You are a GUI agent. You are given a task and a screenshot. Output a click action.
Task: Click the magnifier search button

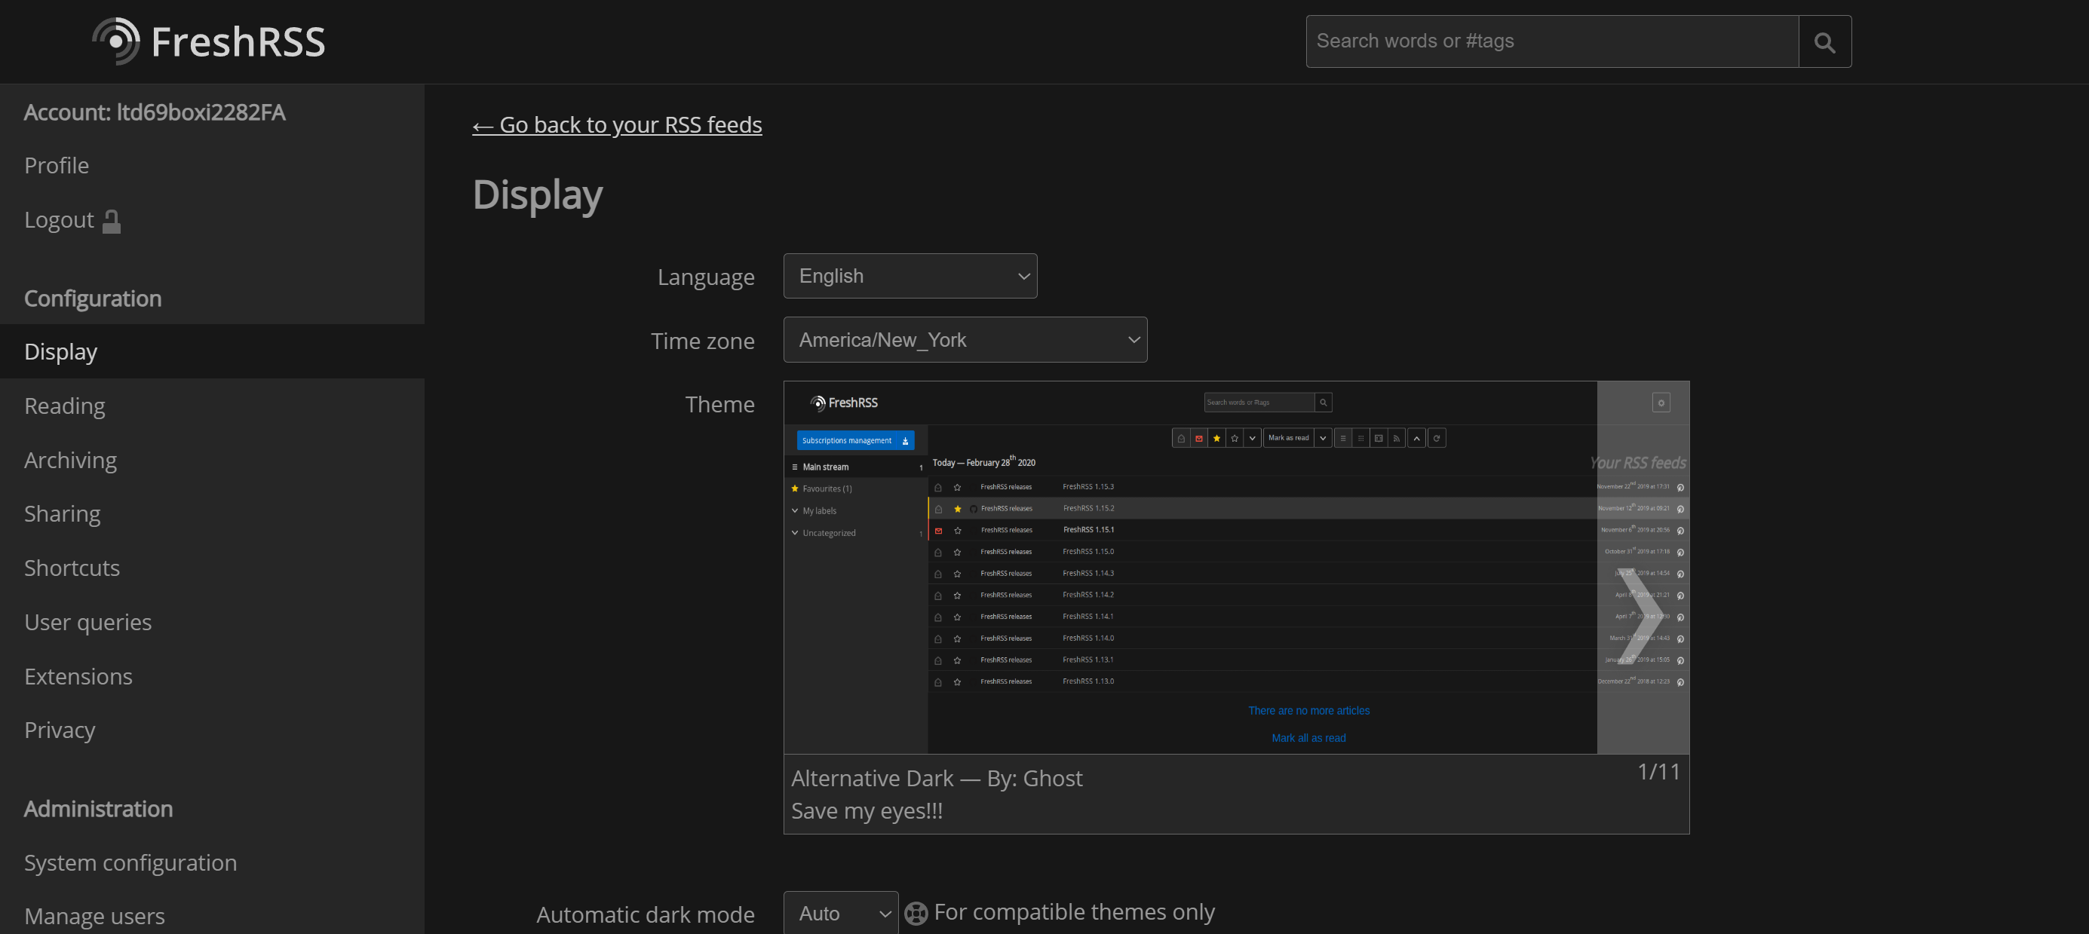(x=1824, y=41)
